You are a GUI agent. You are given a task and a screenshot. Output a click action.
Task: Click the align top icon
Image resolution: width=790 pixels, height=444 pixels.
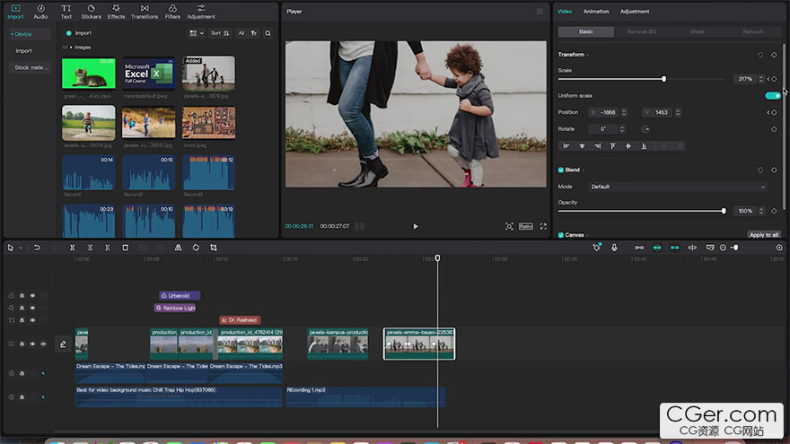click(x=612, y=146)
